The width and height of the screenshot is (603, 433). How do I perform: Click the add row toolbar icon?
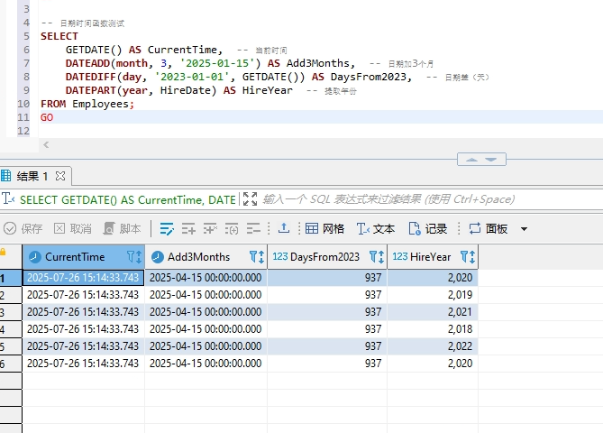188,229
